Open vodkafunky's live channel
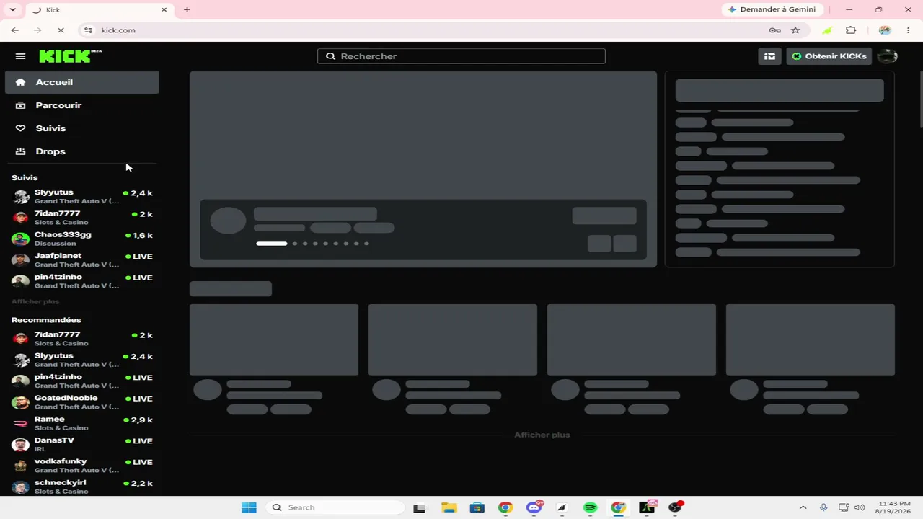The image size is (923, 519). 82,466
